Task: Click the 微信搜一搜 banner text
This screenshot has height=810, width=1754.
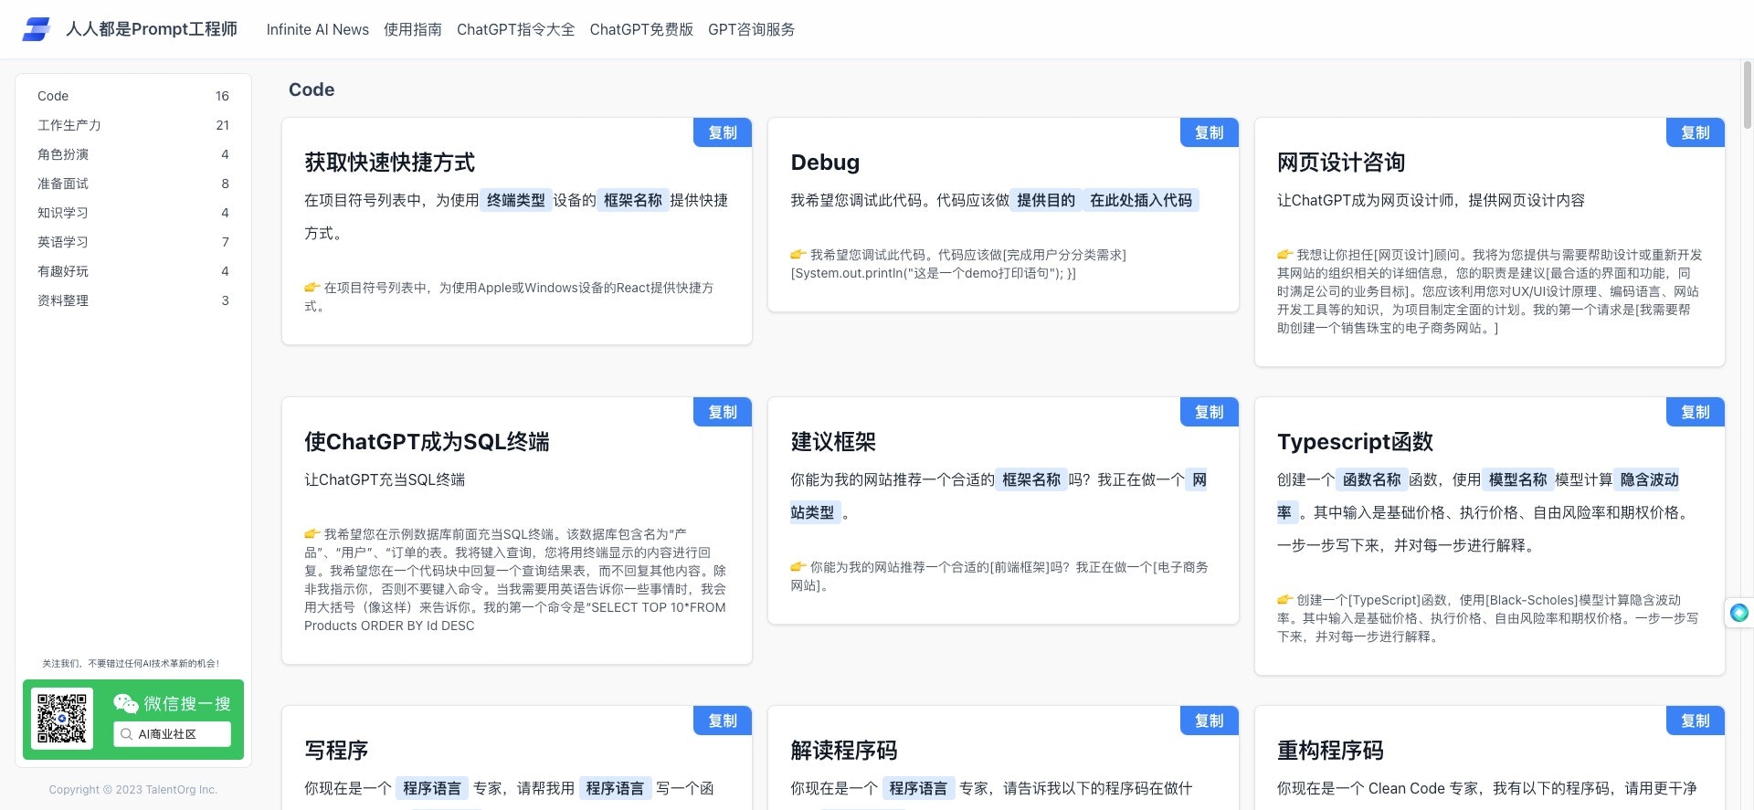Action: 187,703
